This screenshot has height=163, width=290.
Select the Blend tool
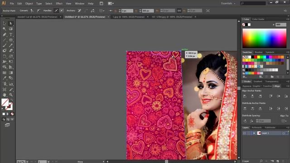click(11, 78)
